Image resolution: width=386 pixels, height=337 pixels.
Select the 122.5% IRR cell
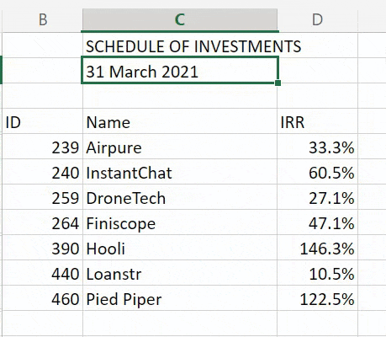[x=317, y=298]
